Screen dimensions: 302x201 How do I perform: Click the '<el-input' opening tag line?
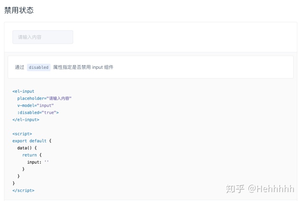[x=23, y=91]
